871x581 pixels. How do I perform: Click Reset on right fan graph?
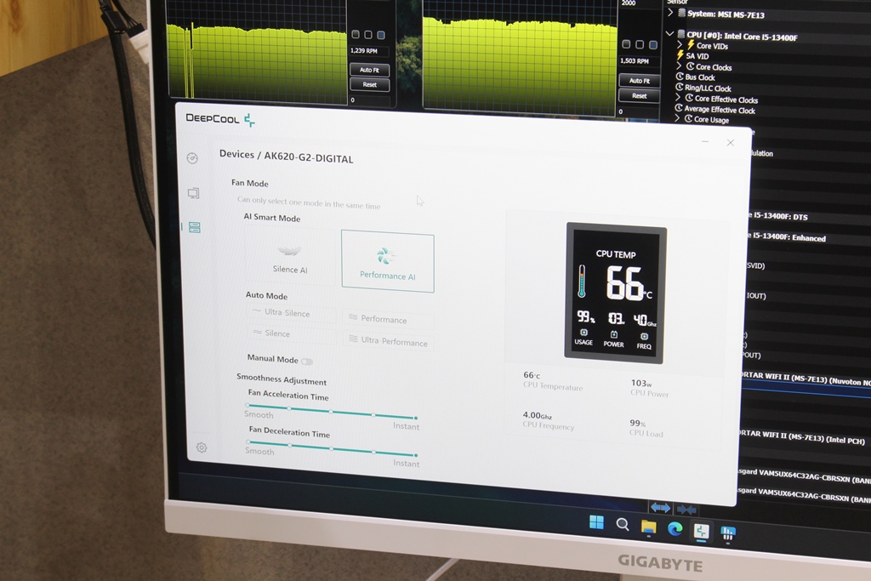coord(640,95)
